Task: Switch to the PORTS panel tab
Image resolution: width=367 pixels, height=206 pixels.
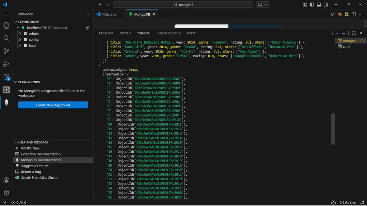Action: pyautogui.click(x=191, y=33)
